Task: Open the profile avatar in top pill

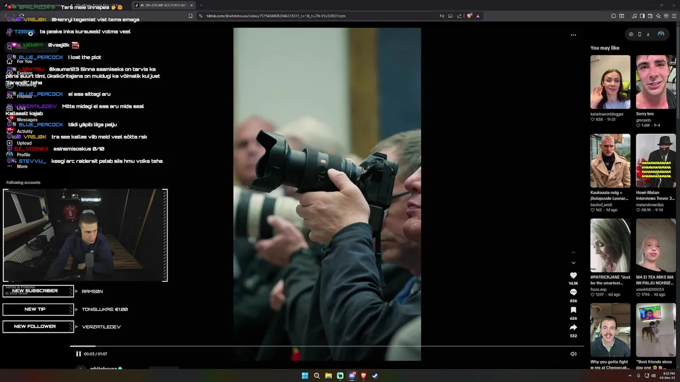Action: click(661, 34)
